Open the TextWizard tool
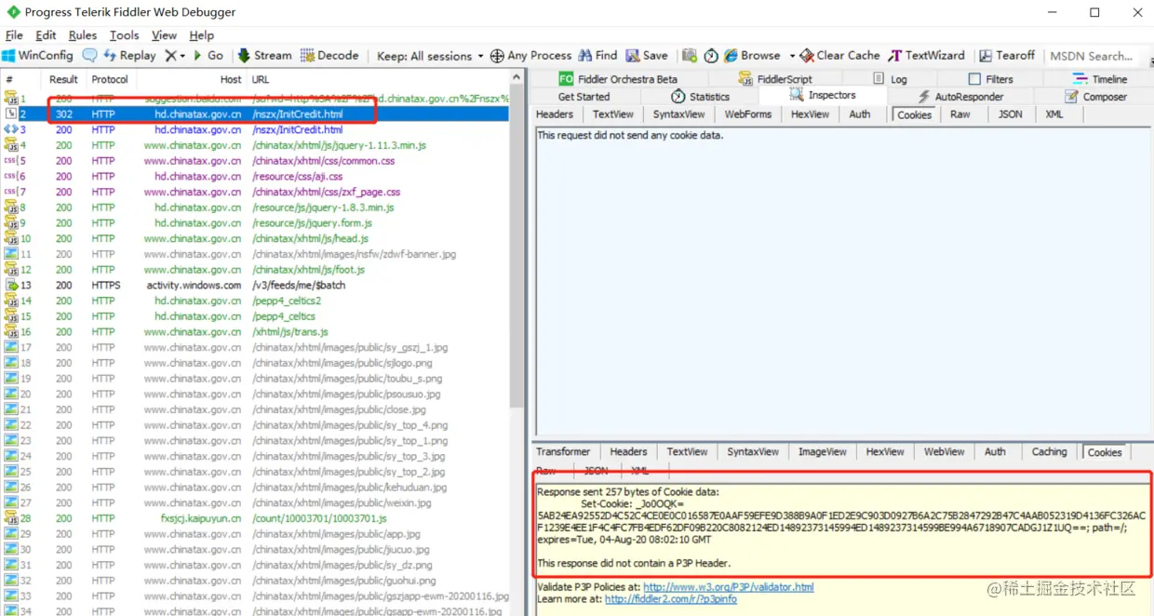Image resolution: width=1154 pixels, height=616 pixels. point(926,56)
